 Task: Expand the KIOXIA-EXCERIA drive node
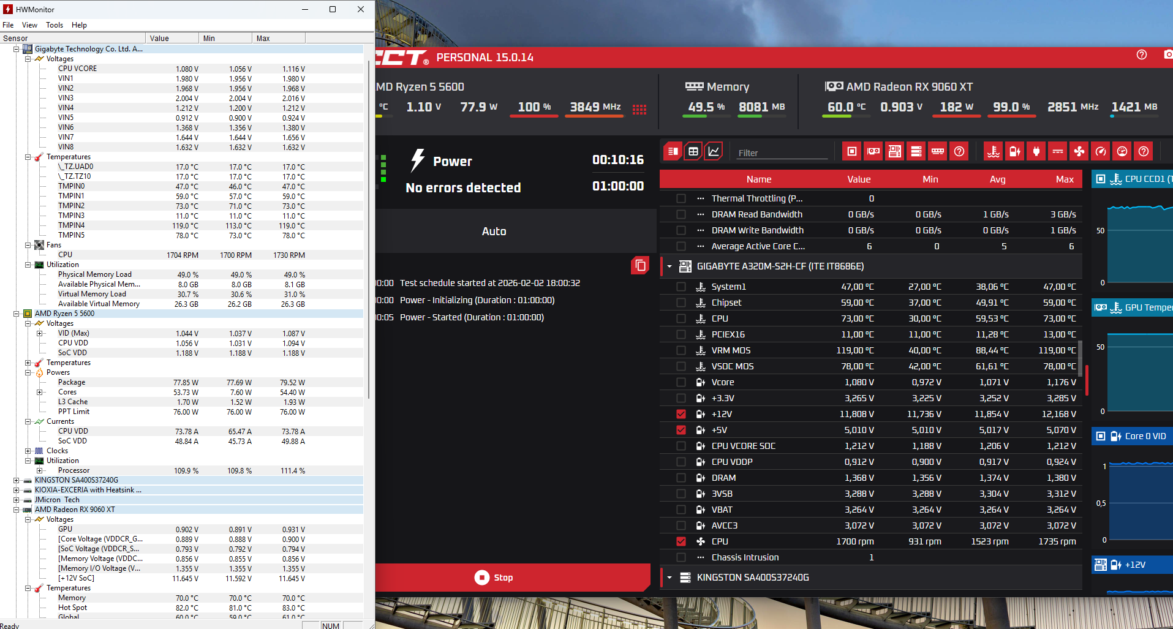(x=17, y=490)
